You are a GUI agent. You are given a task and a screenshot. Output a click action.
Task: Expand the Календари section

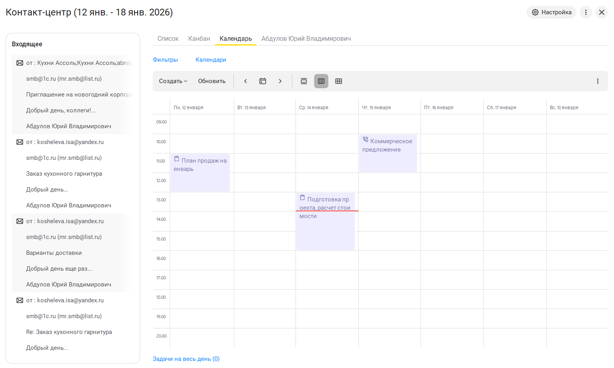point(211,60)
